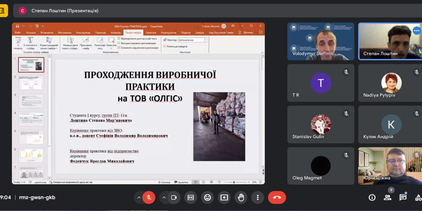Toggle the camera on or off

(x=174, y=197)
